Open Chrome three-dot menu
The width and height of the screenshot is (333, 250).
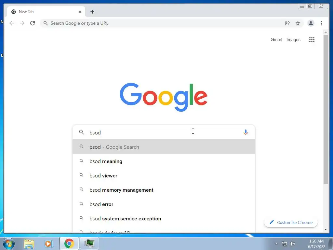tap(321, 23)
